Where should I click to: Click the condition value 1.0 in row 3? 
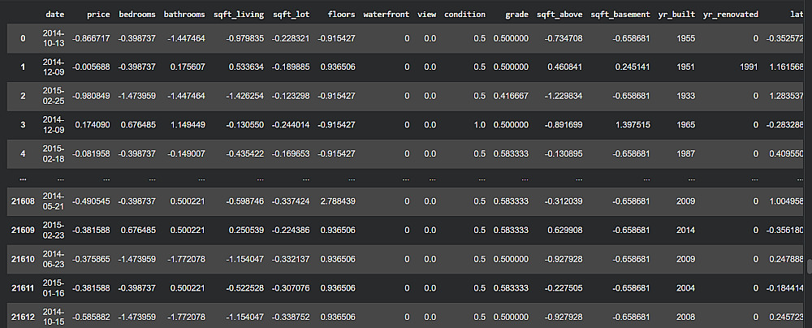pyautogui.click(x=479, y=126)
